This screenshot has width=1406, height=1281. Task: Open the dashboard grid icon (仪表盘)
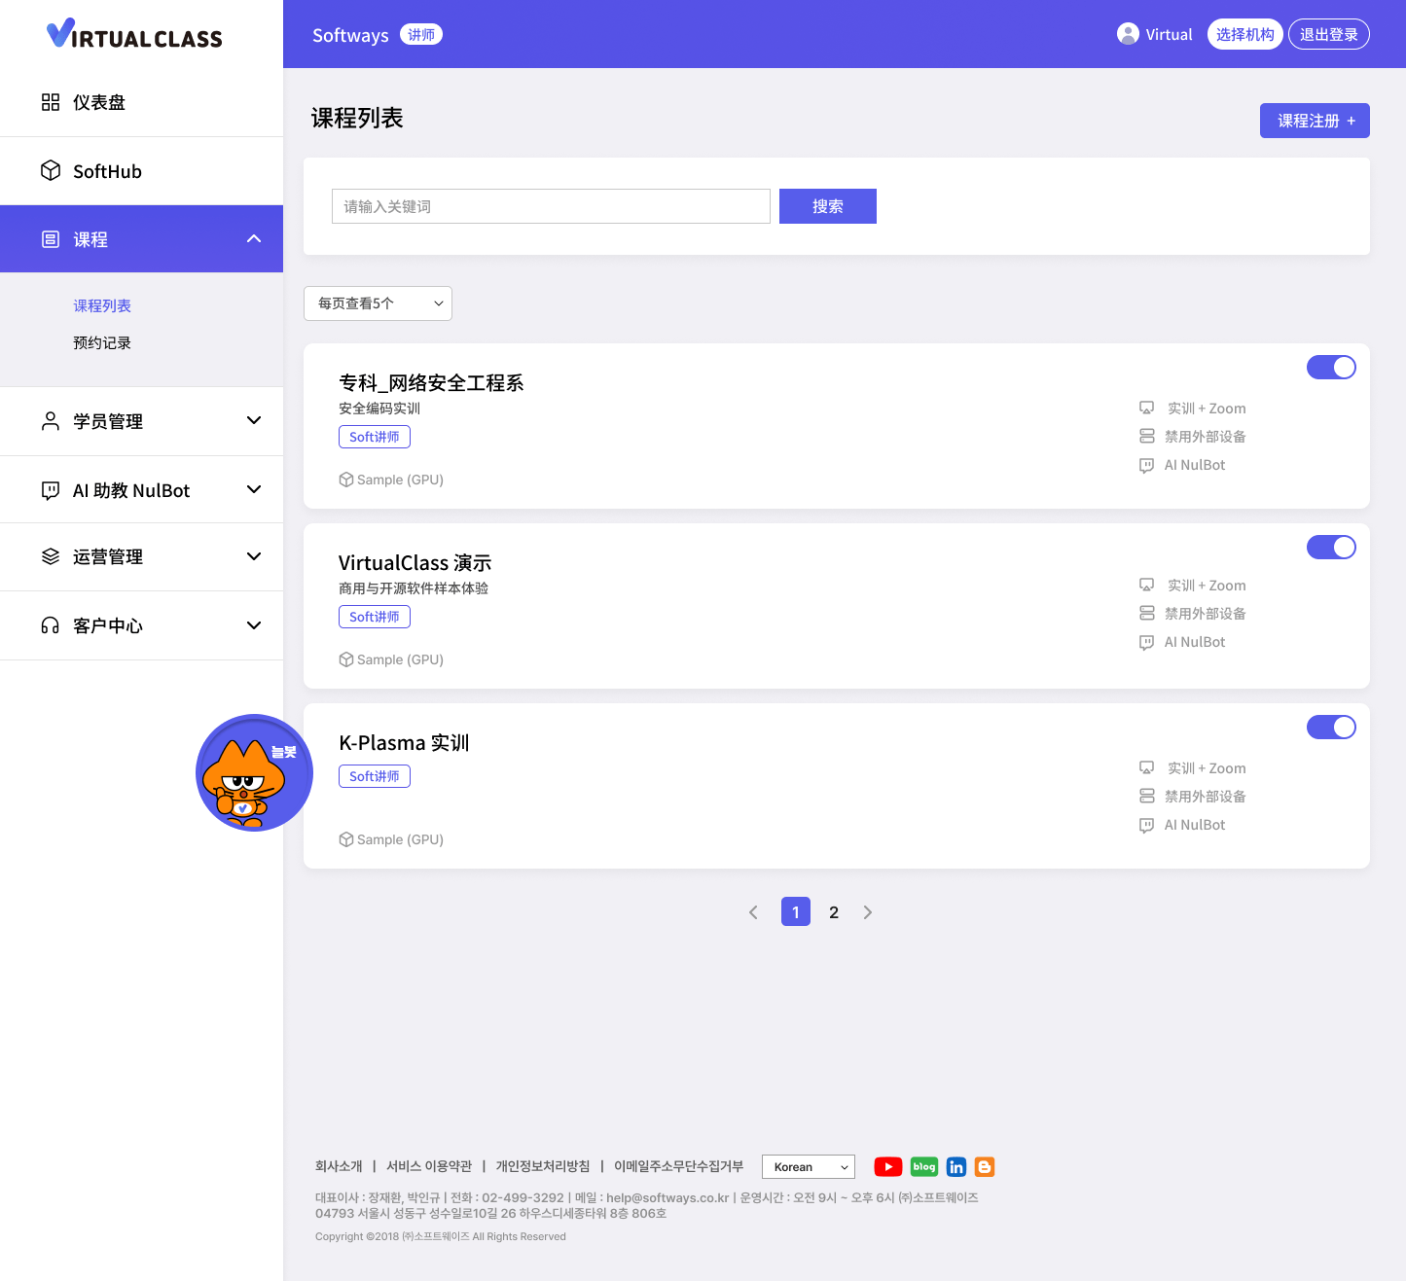coord(51,102)
